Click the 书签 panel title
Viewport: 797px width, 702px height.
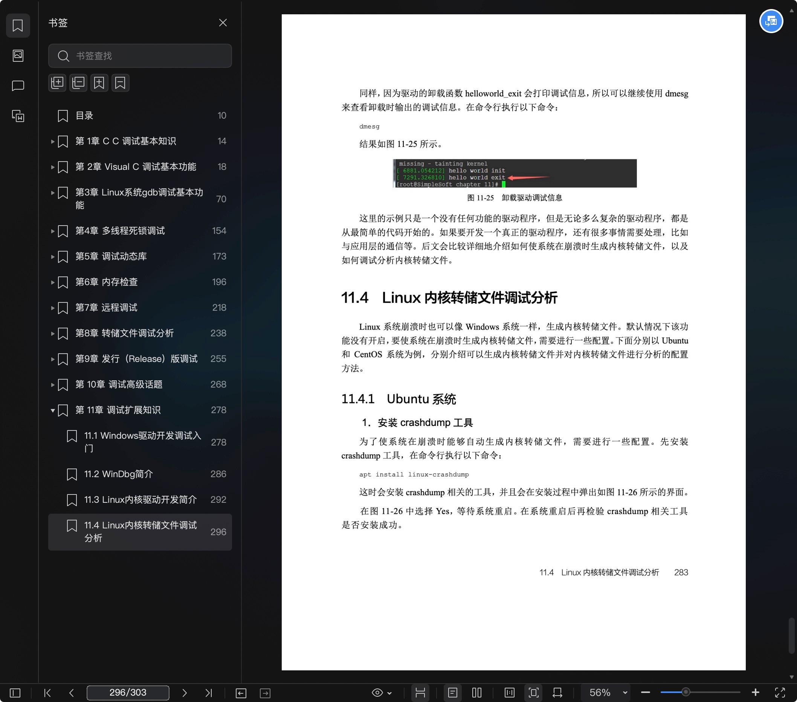58,23
